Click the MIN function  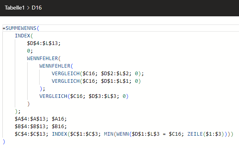(108, 134)
